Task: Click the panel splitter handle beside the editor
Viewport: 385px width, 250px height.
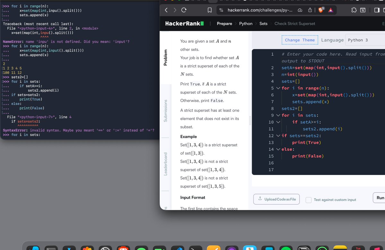Action: click(250, 120)
